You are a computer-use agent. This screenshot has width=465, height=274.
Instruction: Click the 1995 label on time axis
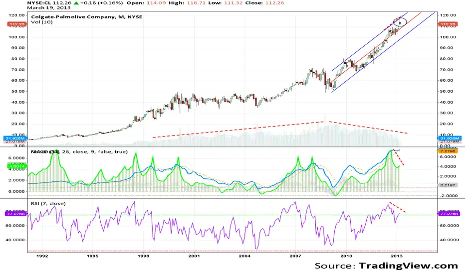pyautogui.click(x=92, y=256)
